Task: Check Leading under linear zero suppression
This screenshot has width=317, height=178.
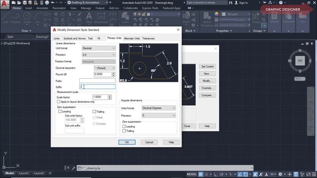Action: pos(60,111)
